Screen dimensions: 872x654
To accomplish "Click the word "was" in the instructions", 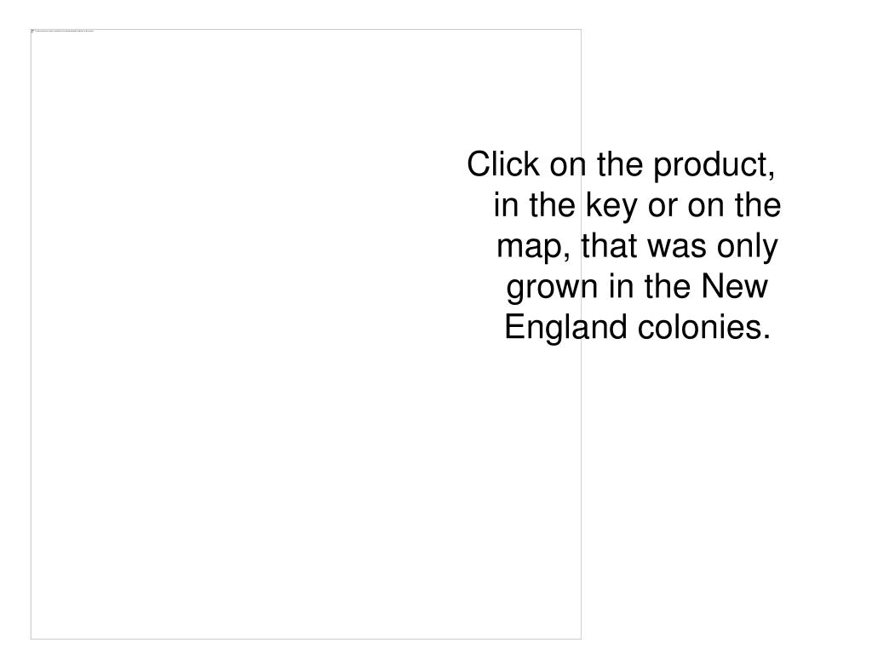I will coord(678,248).
